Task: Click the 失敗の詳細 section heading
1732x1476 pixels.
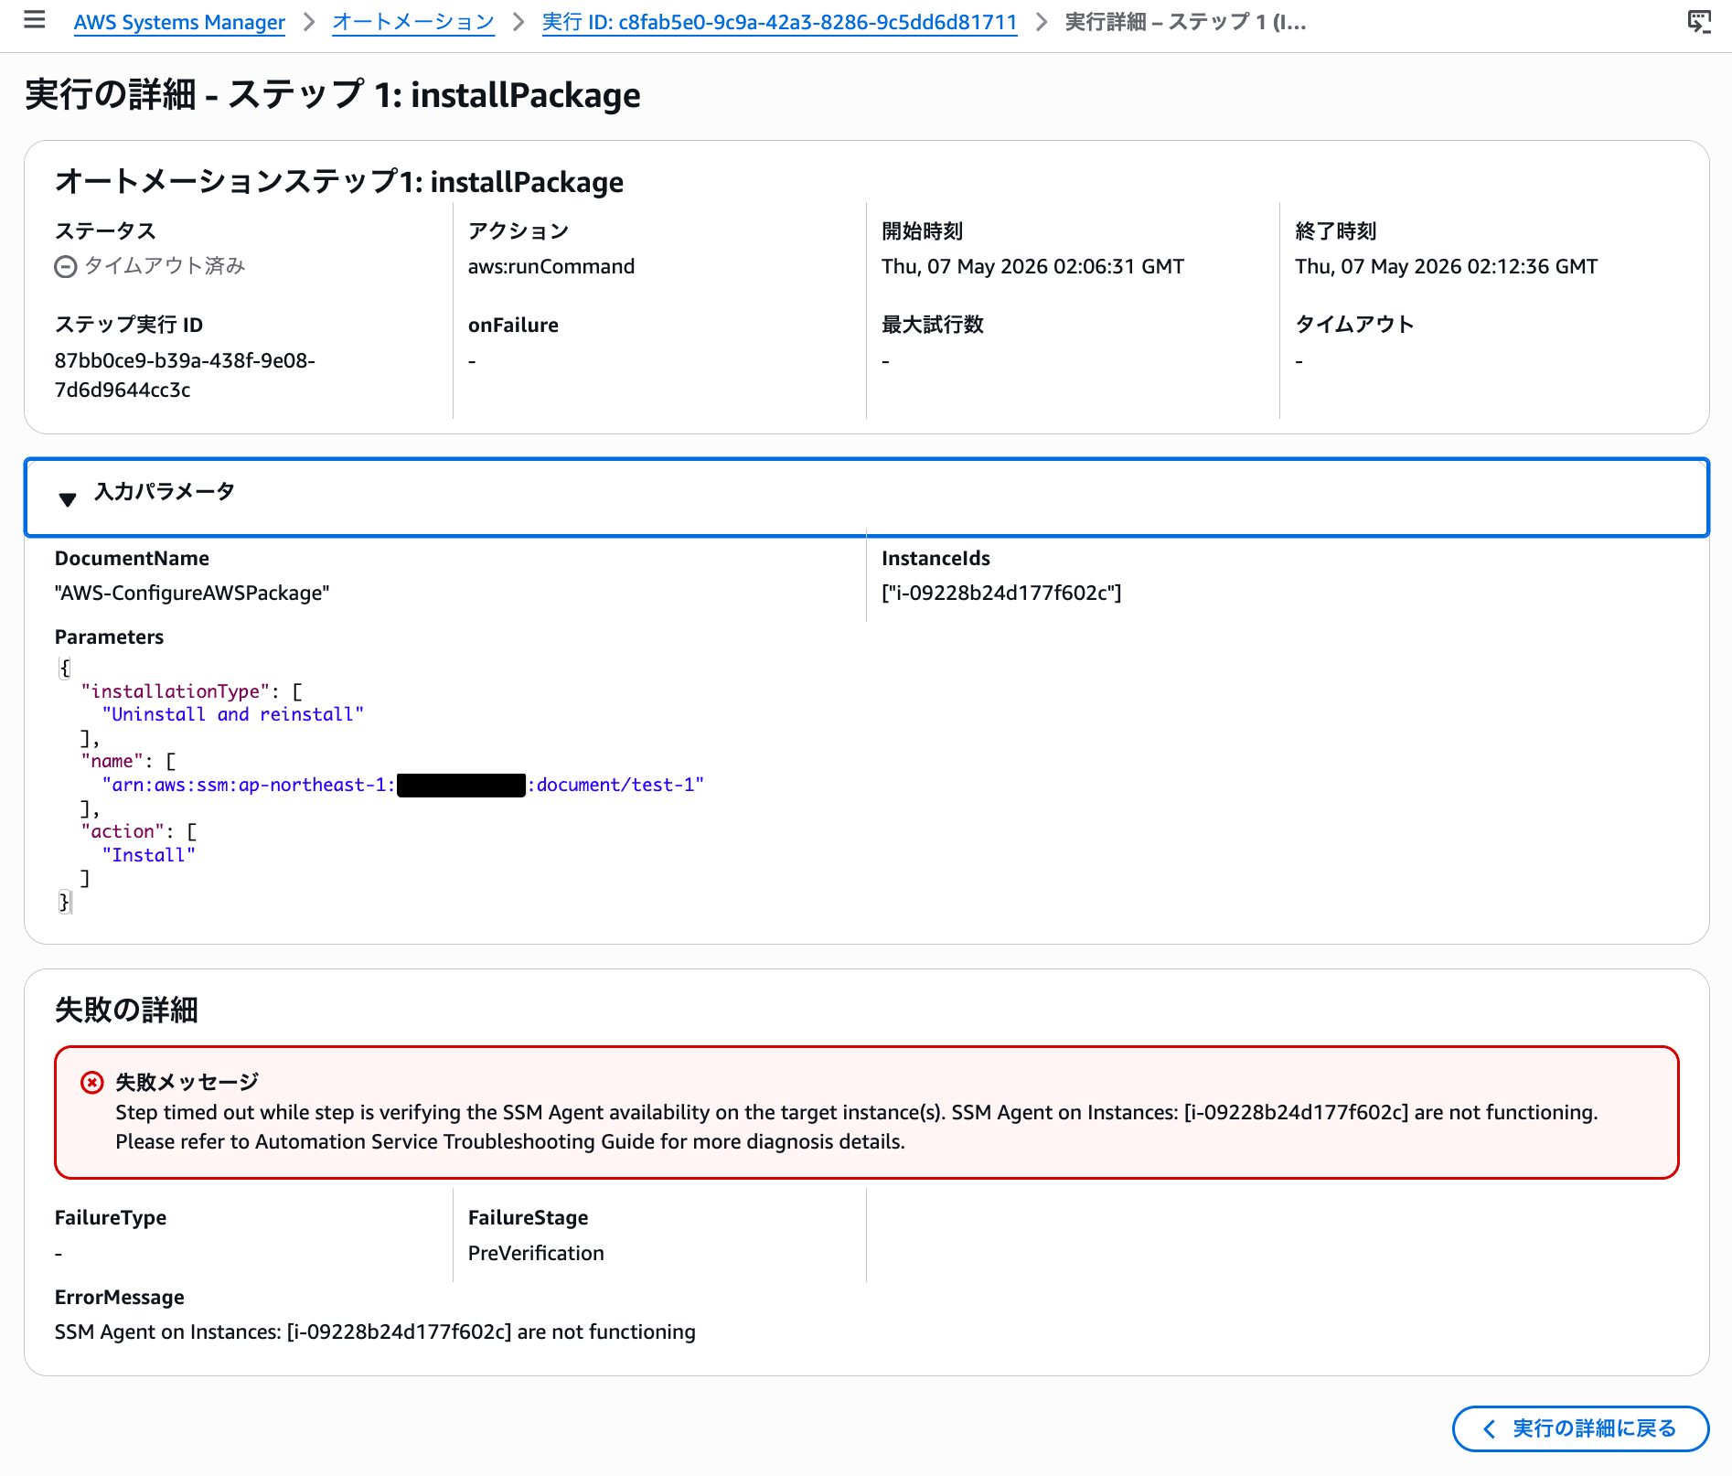Action: [126, 1010]
